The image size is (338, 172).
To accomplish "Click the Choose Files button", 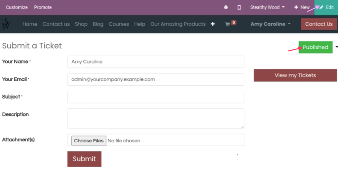I will click(89, 141).
